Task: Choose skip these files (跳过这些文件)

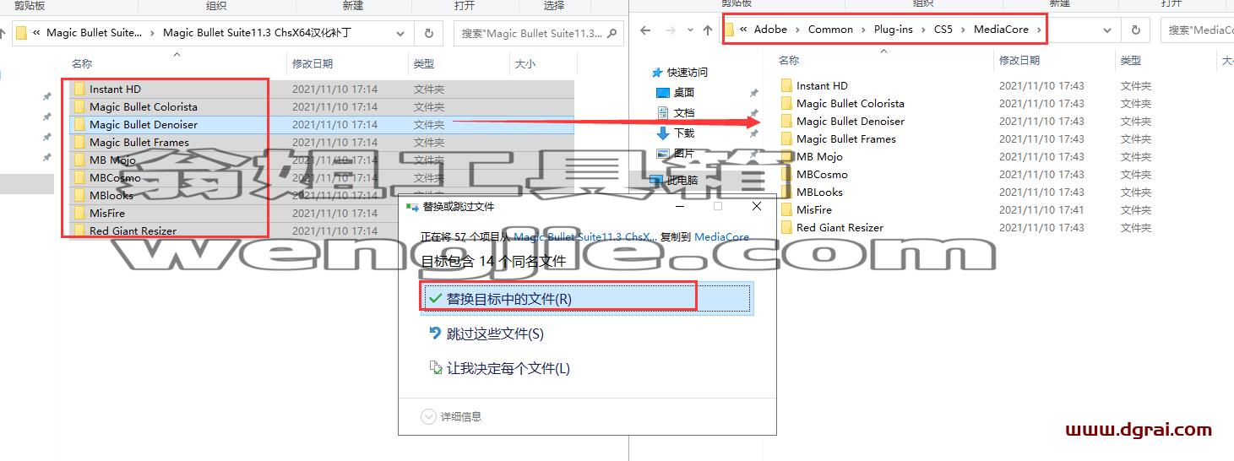Action: 495,334
